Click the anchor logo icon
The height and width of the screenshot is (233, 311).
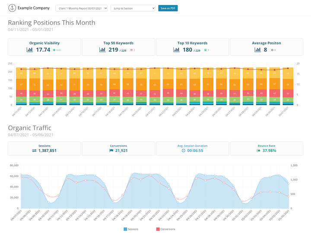[13, 8]
